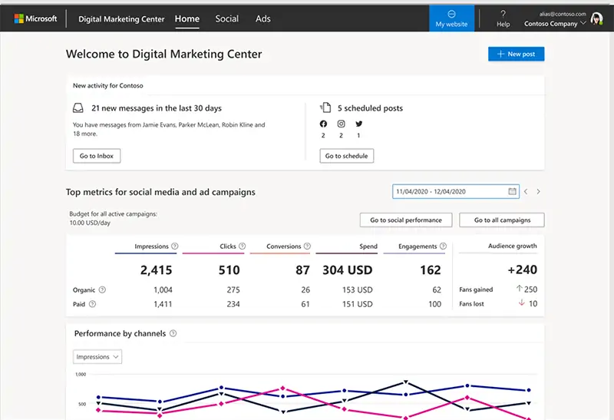
Task: Click info icon next to Impressions
Action: [x=175, y=246]
